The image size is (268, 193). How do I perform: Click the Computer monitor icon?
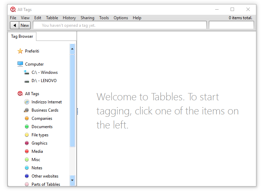[20, 64]
